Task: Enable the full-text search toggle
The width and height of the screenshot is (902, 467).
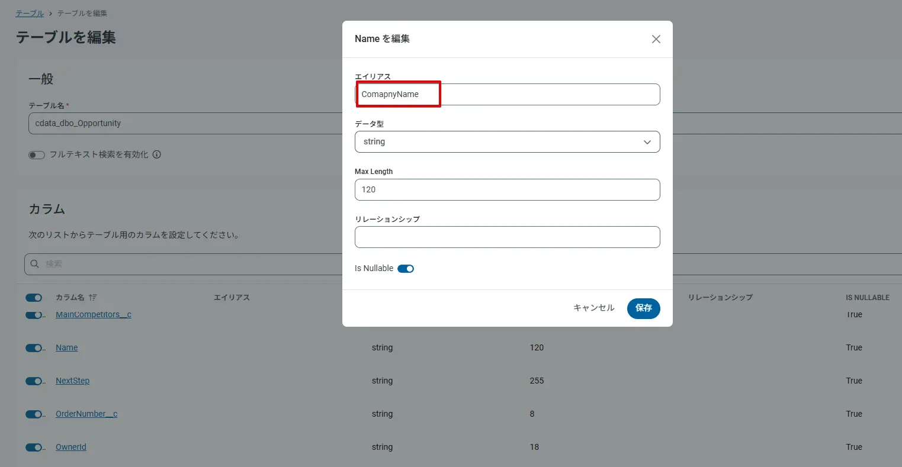Action: point(37,155)
